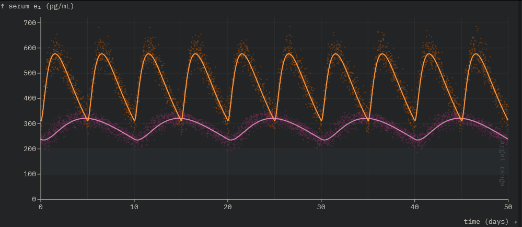Click the y-axis tick label 300

[x=30, y=123]
